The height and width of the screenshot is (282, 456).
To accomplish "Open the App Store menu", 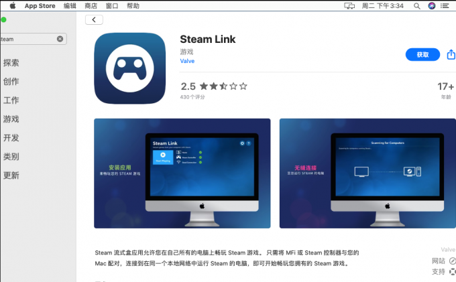I will click(40, 6).
